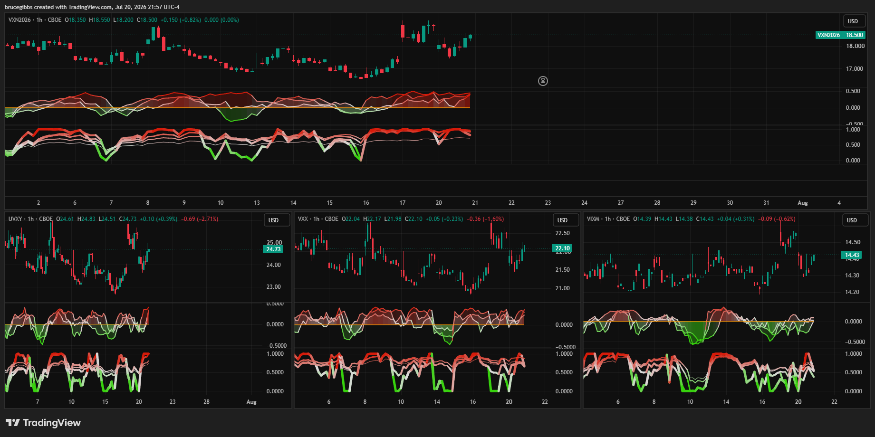Click the '31' date label on the VXN2026 time axis

(766, 203)
